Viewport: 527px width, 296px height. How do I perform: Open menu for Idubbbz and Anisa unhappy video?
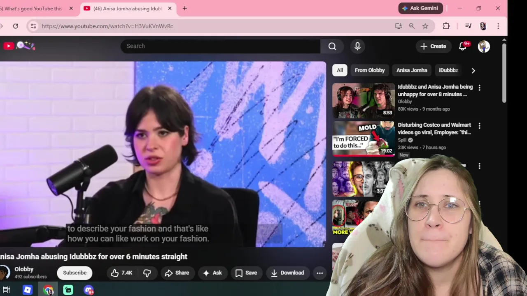(x=479, y=88)
